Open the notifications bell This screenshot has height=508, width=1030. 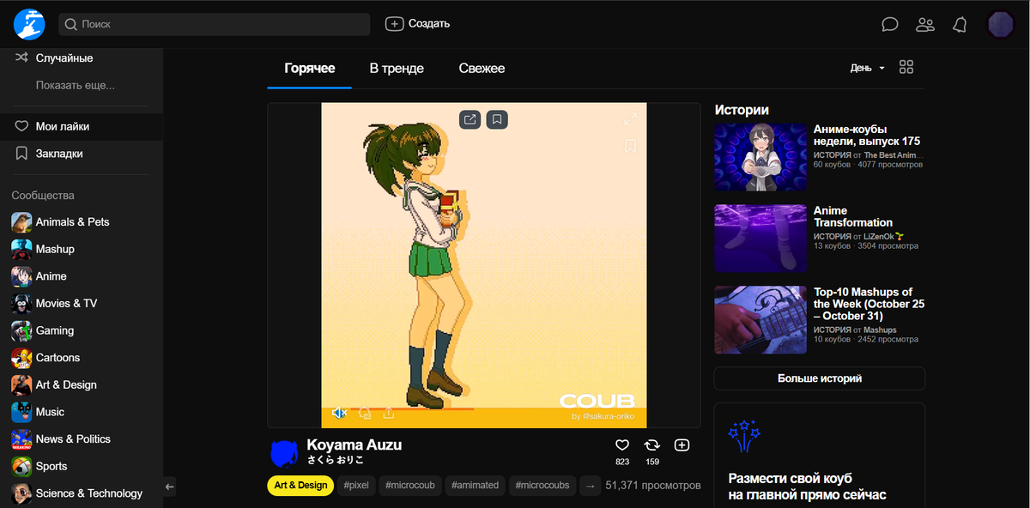[960, 24]
